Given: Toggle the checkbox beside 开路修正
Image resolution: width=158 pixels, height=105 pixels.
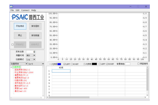Looking at the screenshot, I should pyautogui.click(x=12, y=44).
